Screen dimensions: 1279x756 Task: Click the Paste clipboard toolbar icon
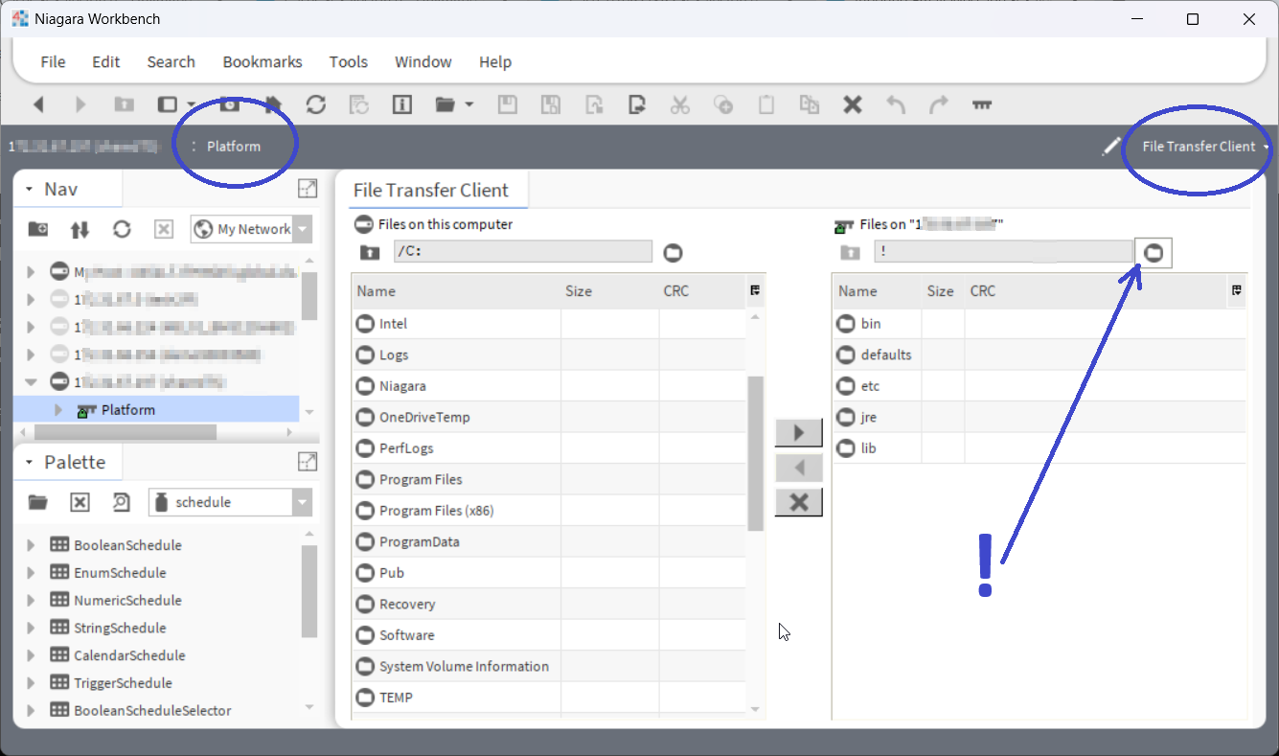click(x=766, y=104)
